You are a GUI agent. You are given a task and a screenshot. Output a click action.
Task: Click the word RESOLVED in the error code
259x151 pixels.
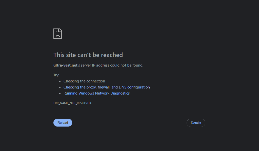[84, 103]
